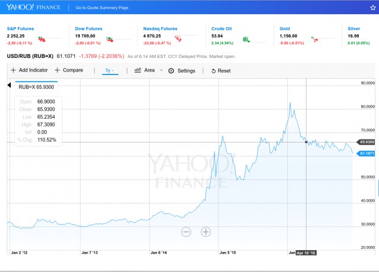Zoom out chart with minus circle icon
379x272 pixels.
(186, 232)
